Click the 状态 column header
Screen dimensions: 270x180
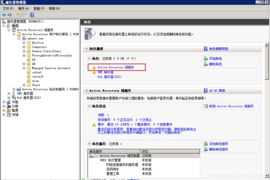tap(170, 151)
